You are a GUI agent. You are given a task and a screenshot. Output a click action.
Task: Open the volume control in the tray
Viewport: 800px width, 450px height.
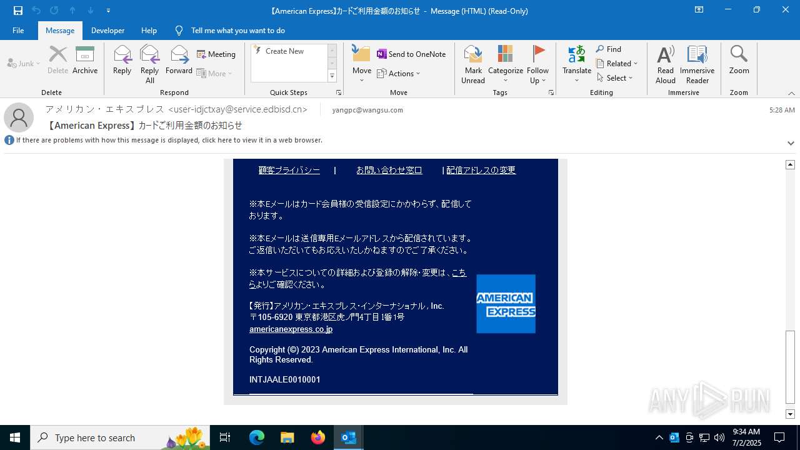point(719,437)
